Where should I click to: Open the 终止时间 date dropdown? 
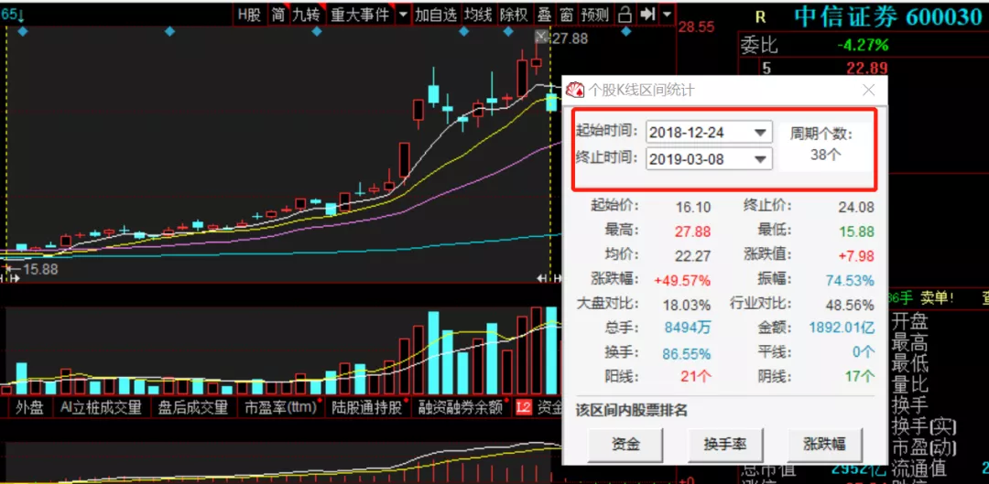click(x=761, y=158)
